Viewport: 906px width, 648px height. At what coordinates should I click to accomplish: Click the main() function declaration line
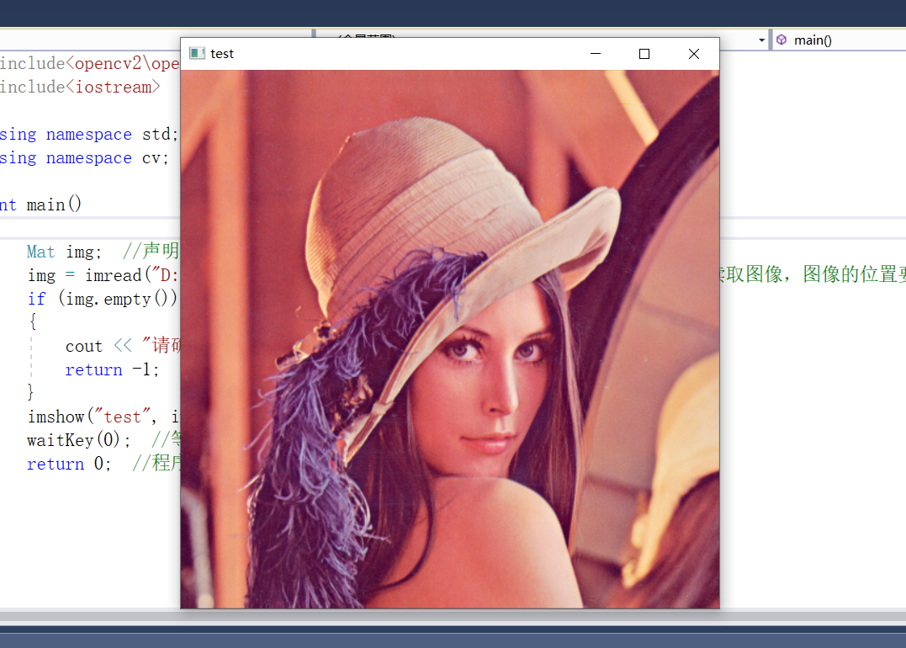point(40,204)
